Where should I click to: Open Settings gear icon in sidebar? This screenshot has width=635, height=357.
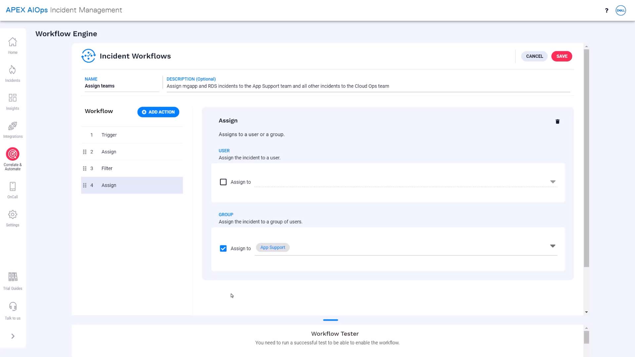(x=13, y=215)
